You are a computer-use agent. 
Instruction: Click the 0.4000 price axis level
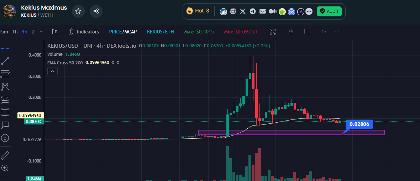35,55
